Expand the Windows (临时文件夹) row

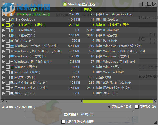tap(4, 51)
